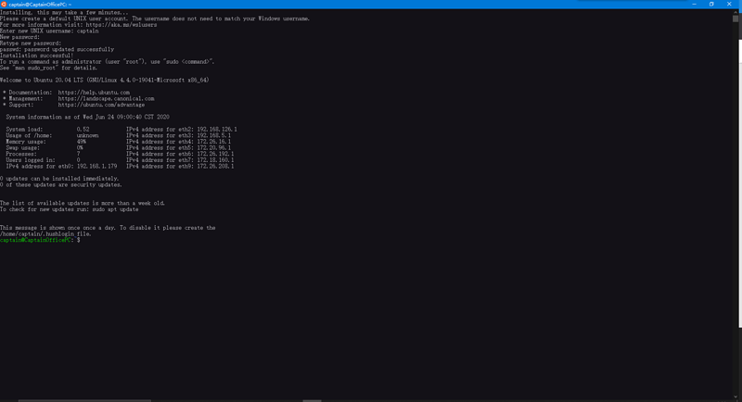Click the System load value 0.52
This screenshot has height=402, width=742.
(x=83, y=130)
